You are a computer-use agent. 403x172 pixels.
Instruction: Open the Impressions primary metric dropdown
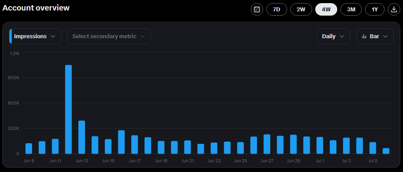(35, 36)
